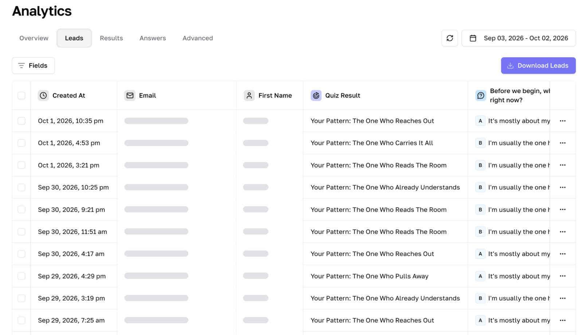Open row menu for Sep 30, 4:17 am lead
Viewport: 583px width, 335px height.
click(x=563, y=254)
